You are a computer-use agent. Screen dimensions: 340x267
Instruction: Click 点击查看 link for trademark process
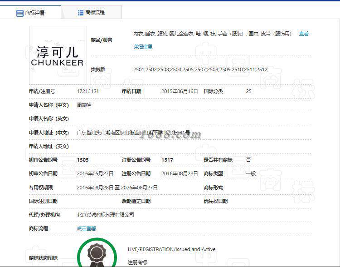pyautogui.click(x=86, y=228)
